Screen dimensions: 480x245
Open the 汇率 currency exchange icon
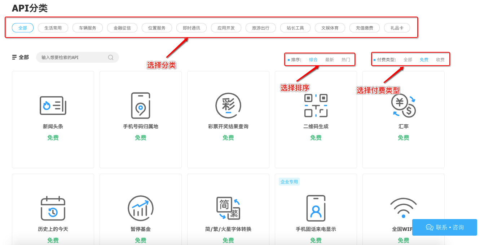tap(404, 106)
